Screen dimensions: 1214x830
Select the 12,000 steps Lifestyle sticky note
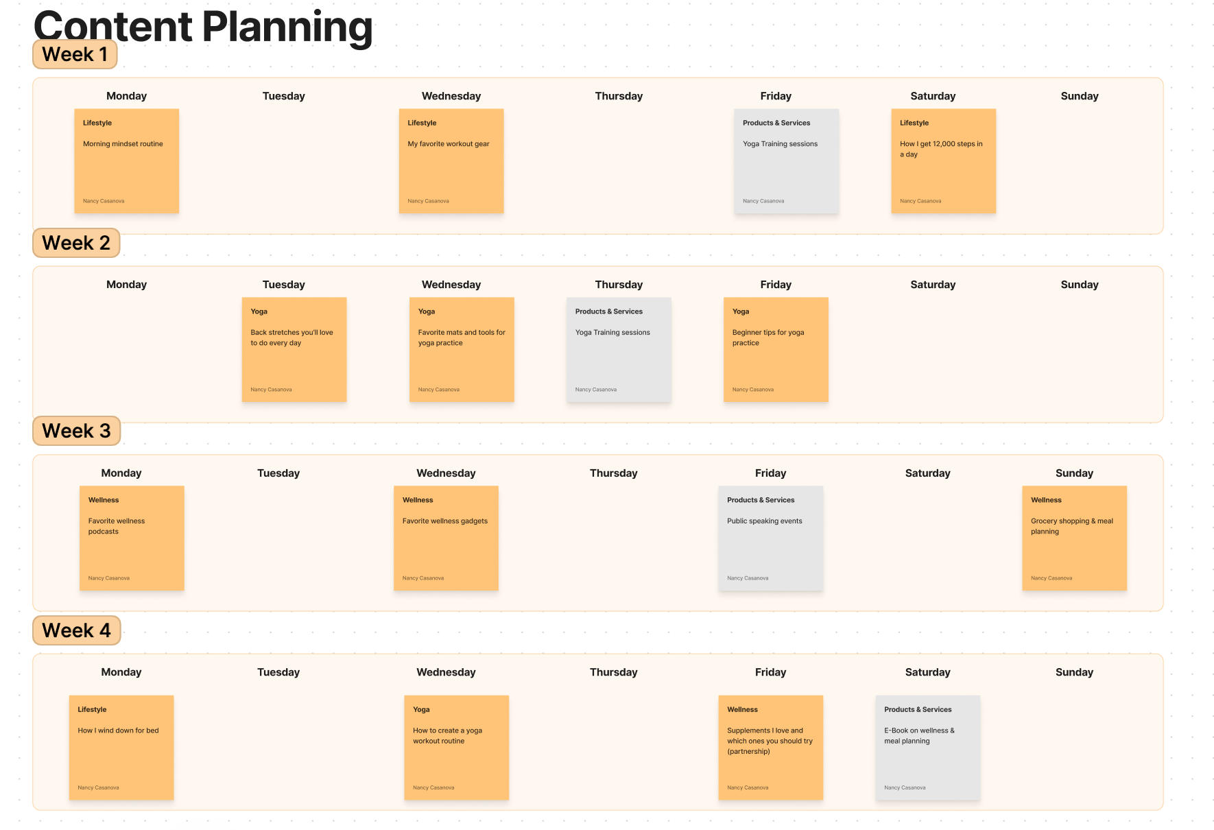pos(944,161)
